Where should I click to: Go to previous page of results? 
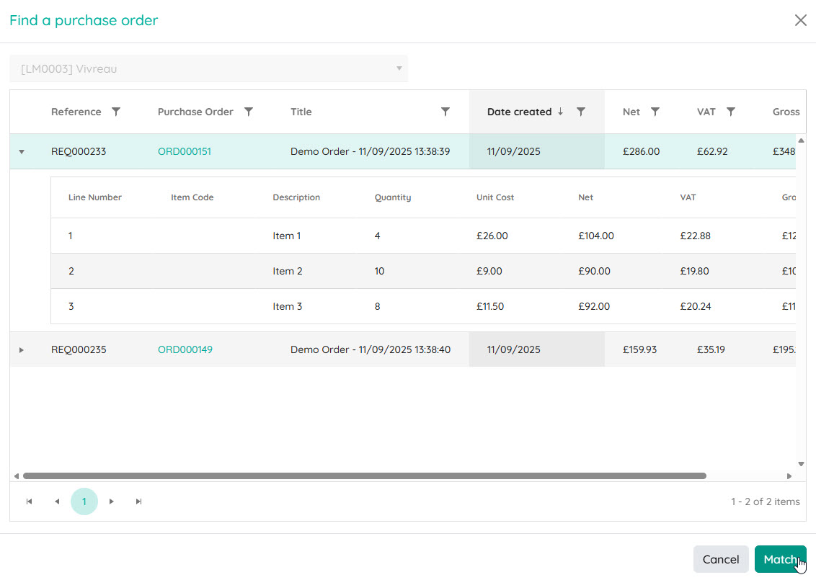[x=57, y=501]
